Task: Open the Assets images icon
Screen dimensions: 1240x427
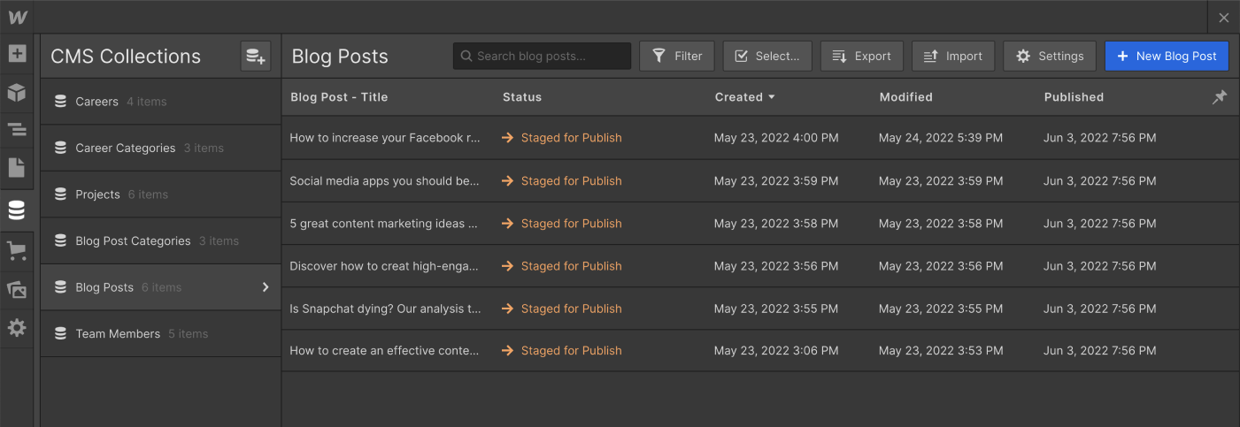Action: [17, 290]
